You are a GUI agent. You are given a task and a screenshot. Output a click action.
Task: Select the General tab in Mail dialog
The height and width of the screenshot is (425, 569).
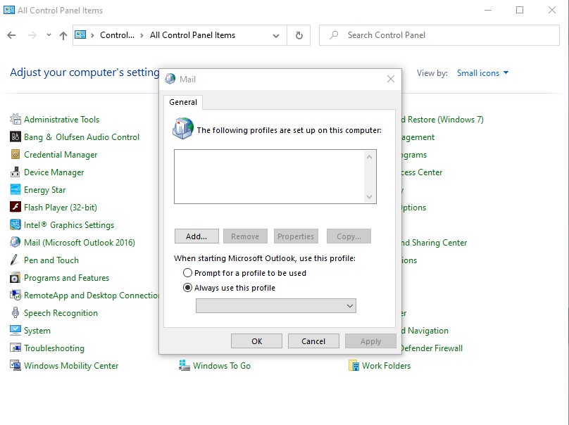183,102
